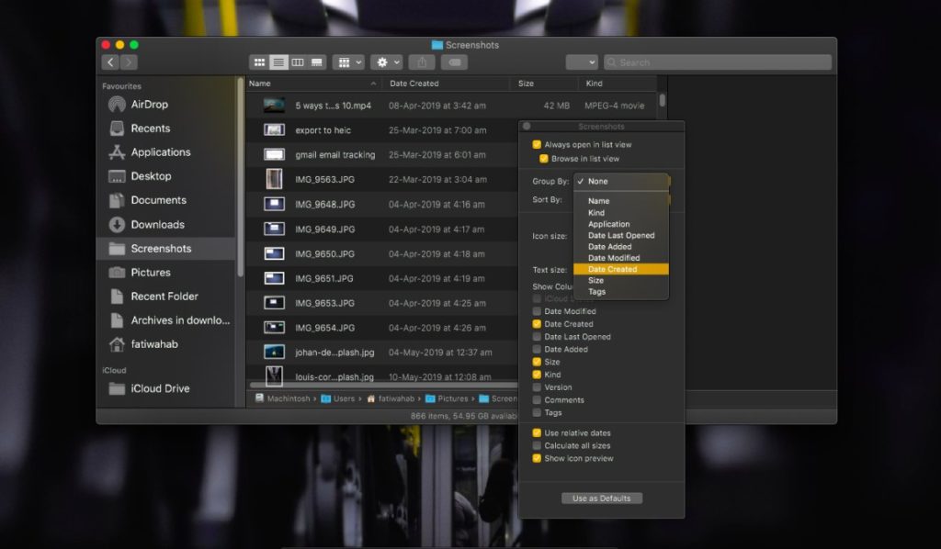Open the Action gear menu
The image size is (941, 549).
[x=385, y=62]
